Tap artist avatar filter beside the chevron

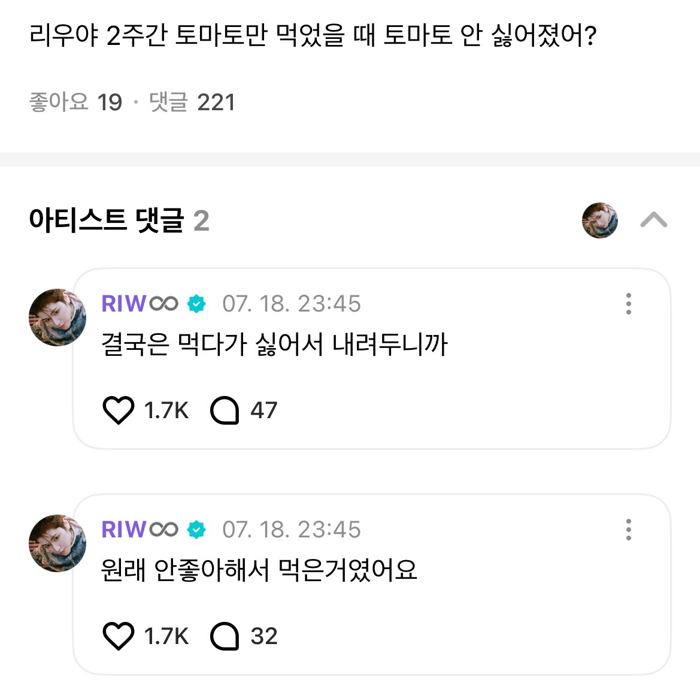click(x=600, y=220)
